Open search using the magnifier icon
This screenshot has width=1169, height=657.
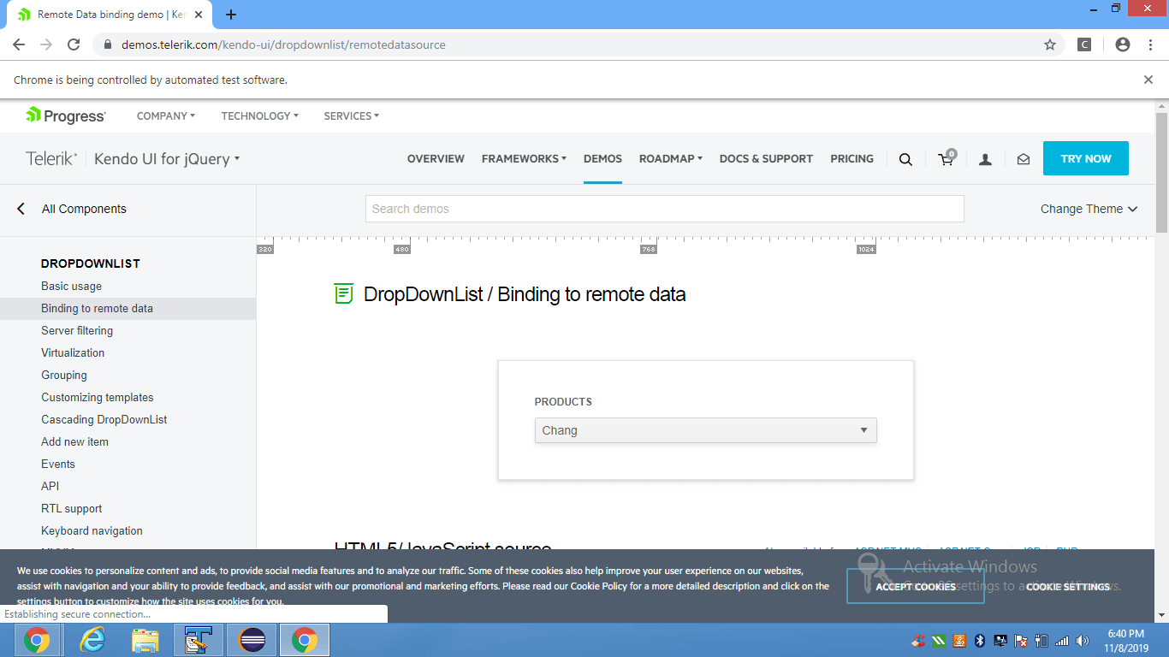pos(905,158)
